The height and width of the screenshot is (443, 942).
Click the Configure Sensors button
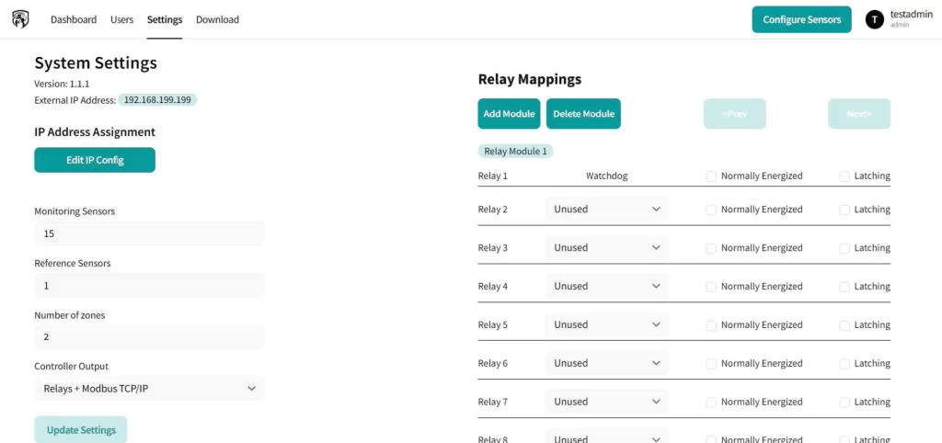pos(801,19)
